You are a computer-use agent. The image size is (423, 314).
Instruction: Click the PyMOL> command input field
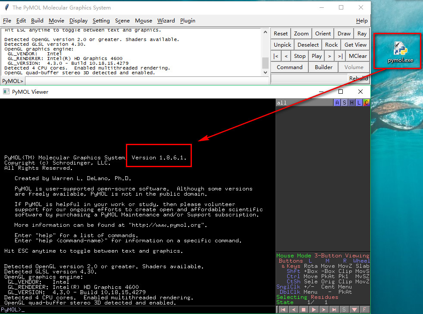tap(147, 81)
